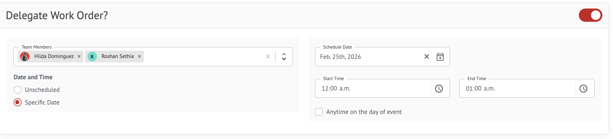This screenshot has width=613, height=139.
Task: Clear the Schedule Date value
Action: click(x=426, y=57)
